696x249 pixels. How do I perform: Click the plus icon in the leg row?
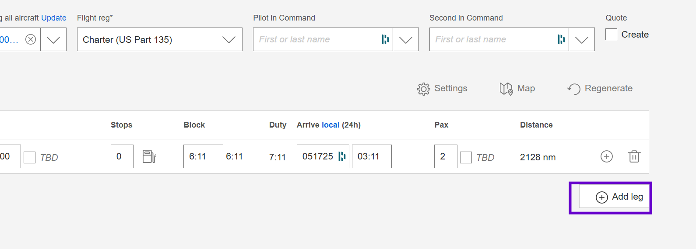click(x=606, y=156)
